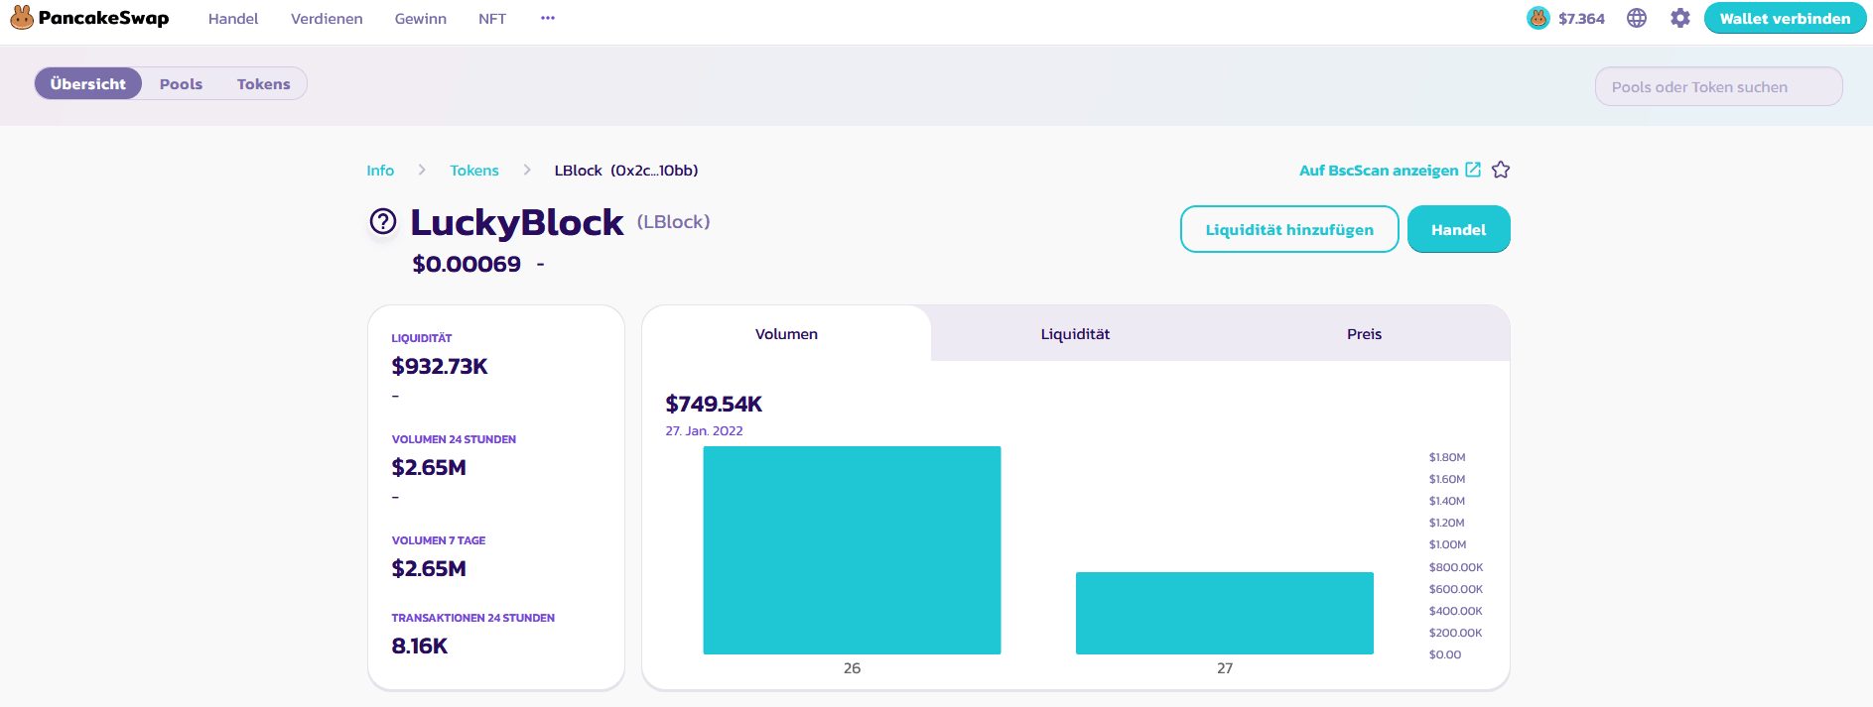Click the question mark token icon
The width and height of the screenshot is (1873, 707).
point(383,221)
